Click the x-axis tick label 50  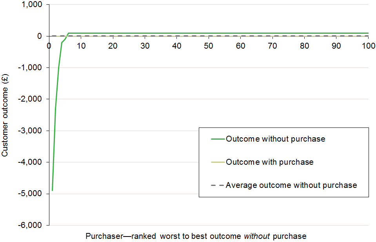(x=208, y=46)
